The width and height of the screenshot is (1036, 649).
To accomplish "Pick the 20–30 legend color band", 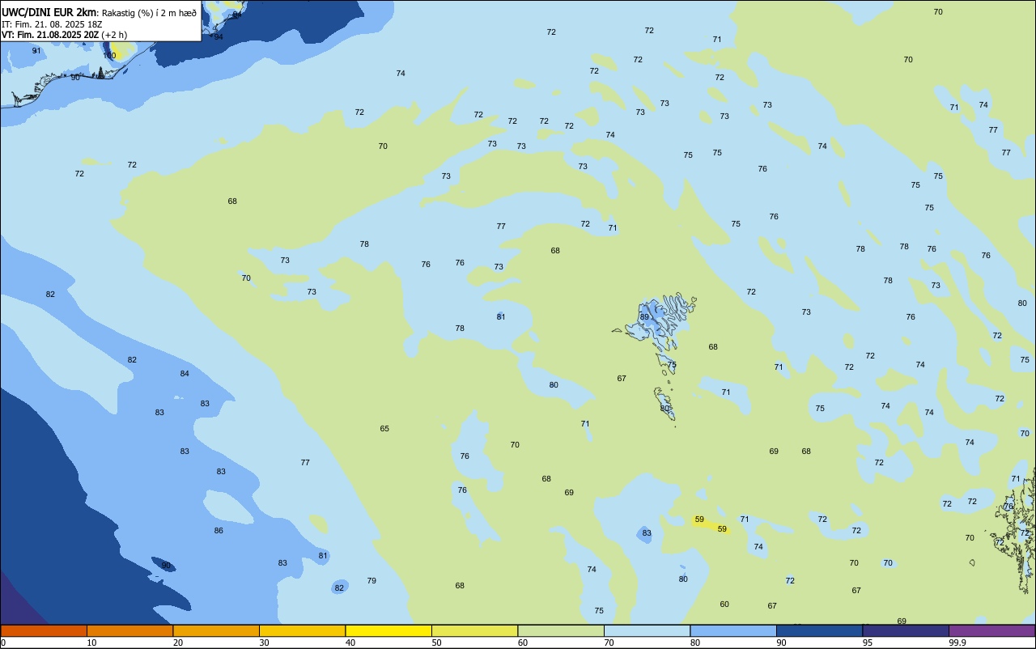I will click(x=216, y=630).
